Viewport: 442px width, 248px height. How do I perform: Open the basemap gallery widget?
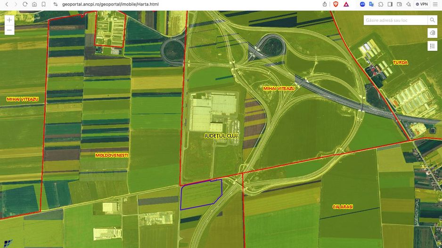[x=432, y=33]
